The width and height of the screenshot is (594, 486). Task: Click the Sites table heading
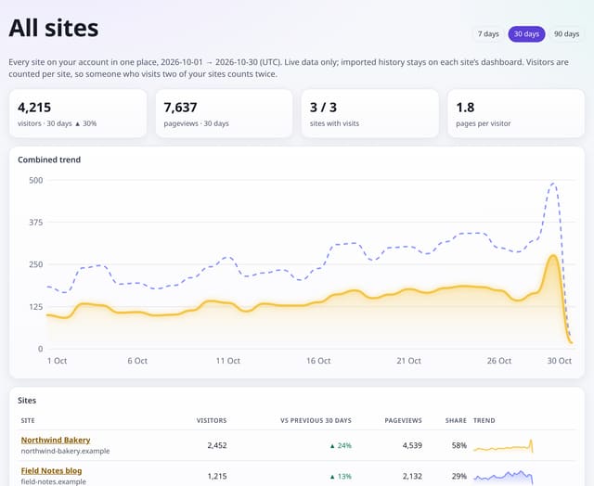pos(27,401)
